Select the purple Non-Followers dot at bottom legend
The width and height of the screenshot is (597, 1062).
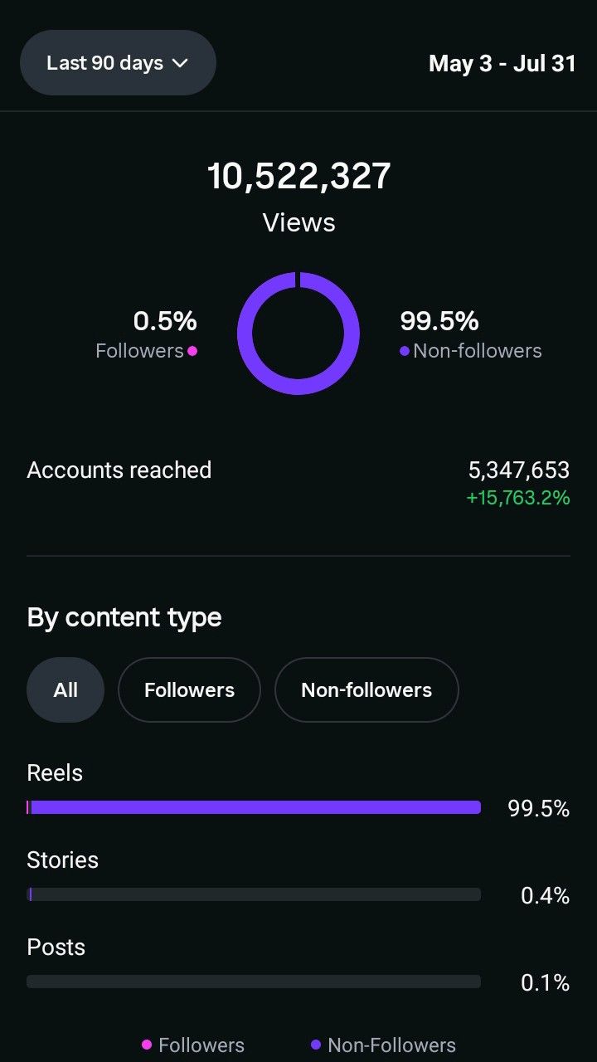click(x=317, y=1045)
